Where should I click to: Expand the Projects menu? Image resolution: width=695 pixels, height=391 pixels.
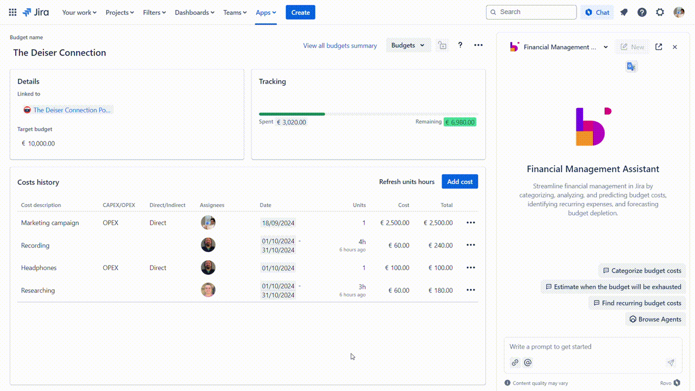coord(119,12)
